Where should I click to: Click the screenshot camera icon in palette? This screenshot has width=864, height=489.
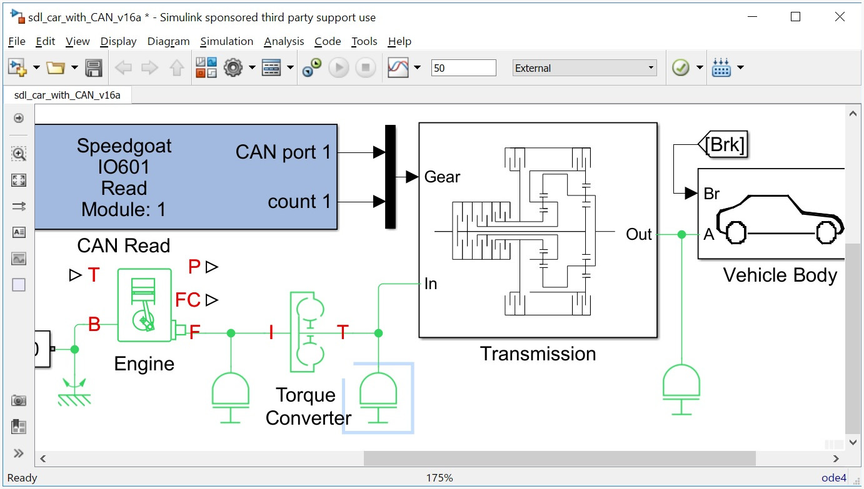click(19, 400)
